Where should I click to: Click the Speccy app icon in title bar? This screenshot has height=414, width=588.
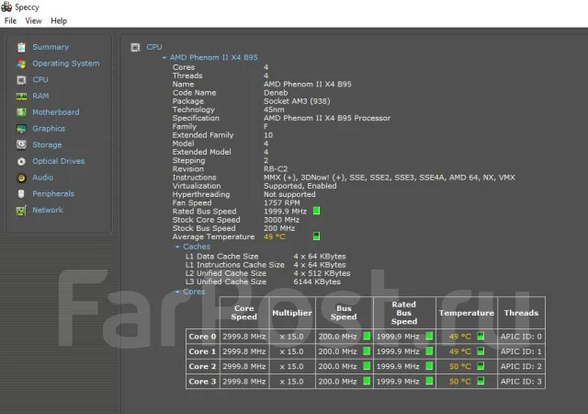[6, 6]
